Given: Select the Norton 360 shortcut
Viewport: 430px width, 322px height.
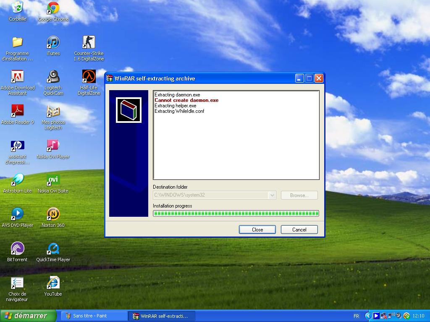Looking at the screenshot, I should point(53,218).
